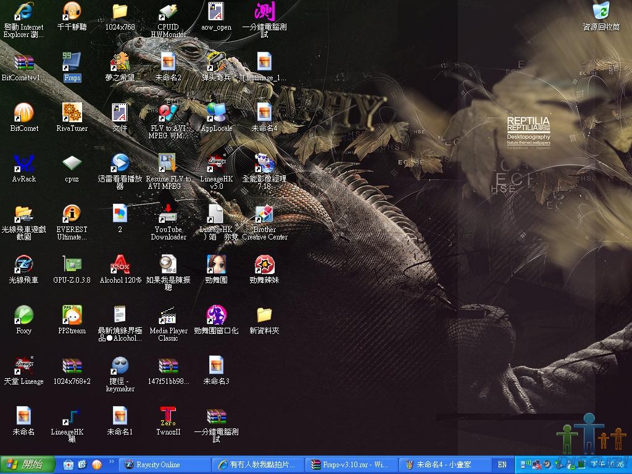The height and width of the screenshot is (474, 632).
Task: Open 如果我是陳振聰 MP4 video file
Action: [x=168, y=264]
